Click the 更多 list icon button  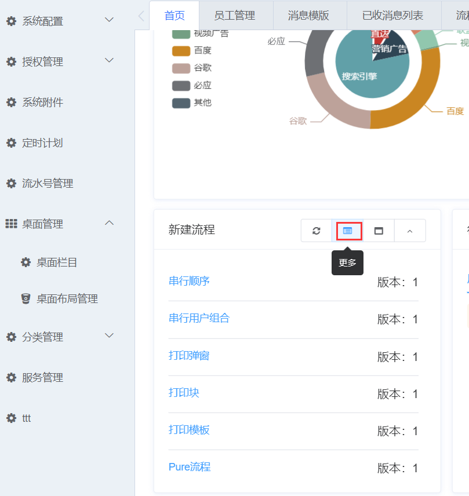point(348,231)
